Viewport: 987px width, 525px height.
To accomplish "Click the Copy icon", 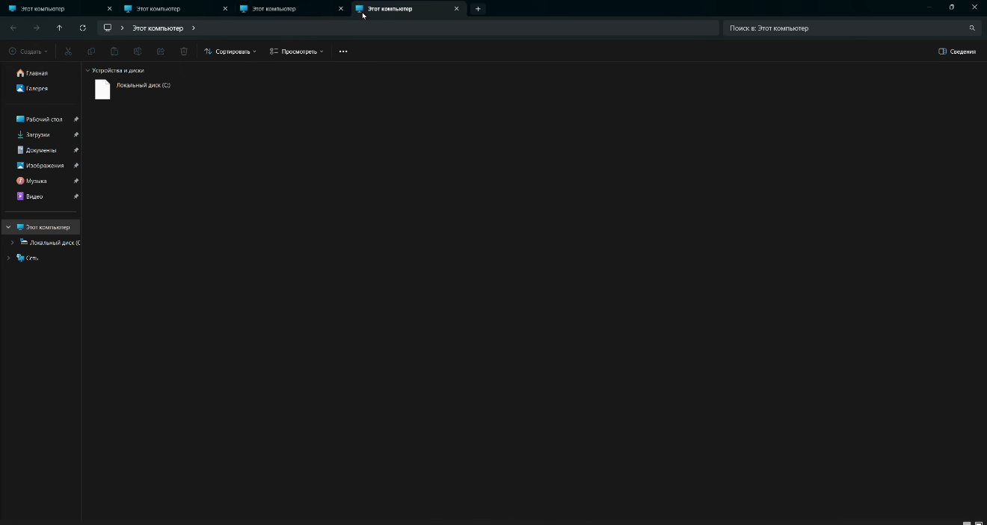I will coord(91,51).
